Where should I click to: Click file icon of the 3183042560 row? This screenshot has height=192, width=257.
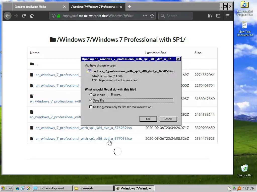click(x=32, y=96)
